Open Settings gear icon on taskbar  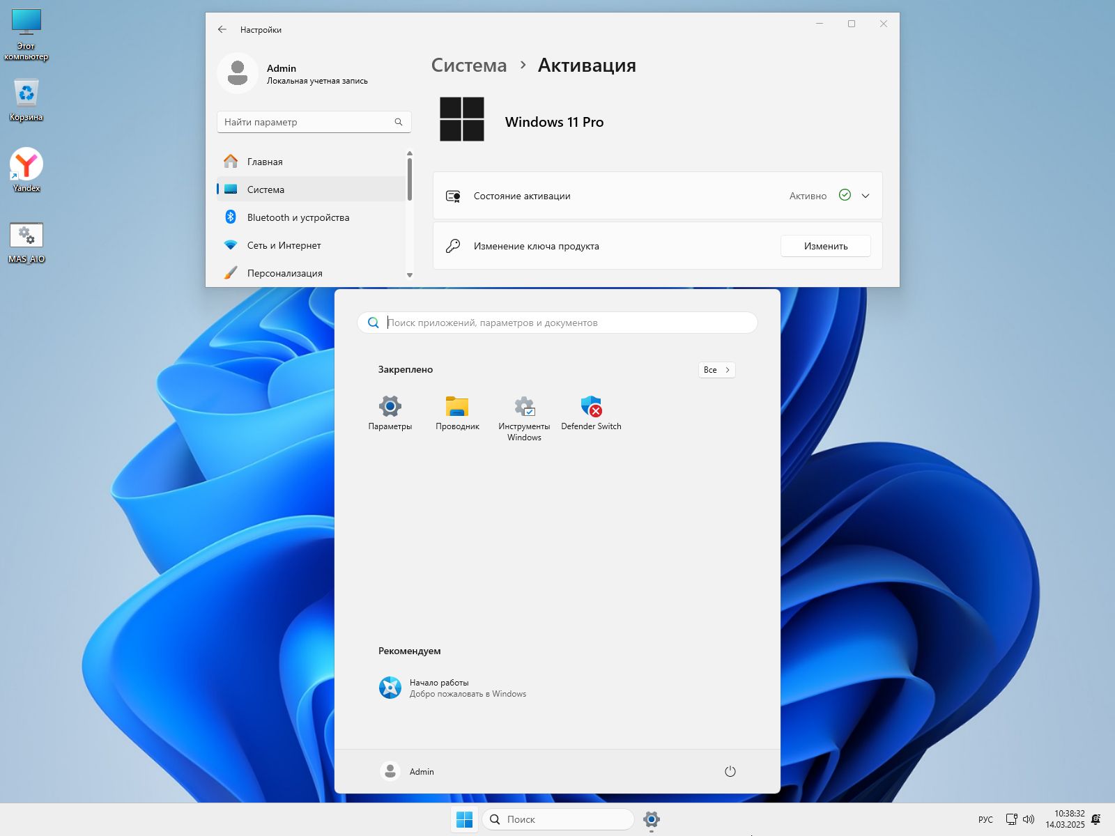[651, 819]
